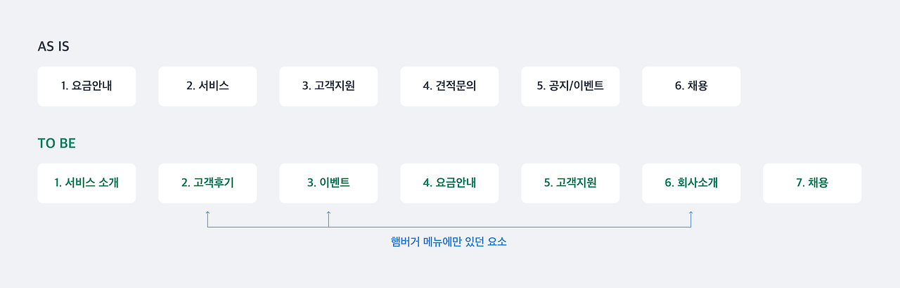Screen dimensions: 900x288
Task: Click the TO BE 이벤트 box
Action: click(x=328, y=183)
